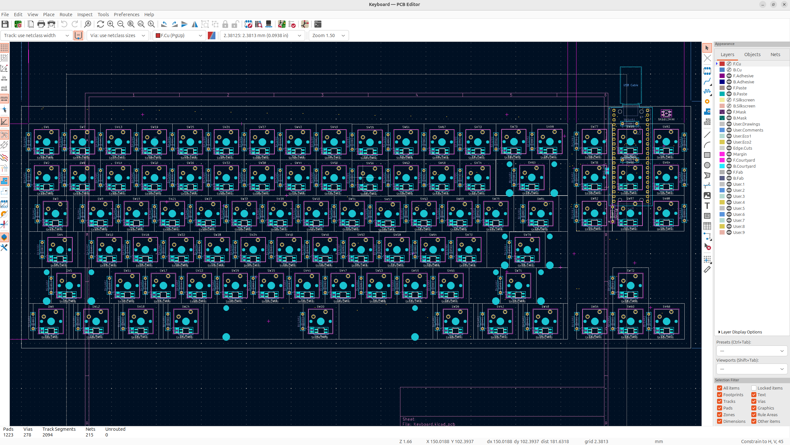Uncheck the Tracks selection filter
790x445 pixels.
[x=720, y=401]
